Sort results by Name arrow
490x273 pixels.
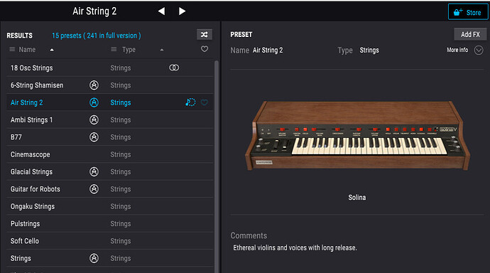click(x=52, y=50)
